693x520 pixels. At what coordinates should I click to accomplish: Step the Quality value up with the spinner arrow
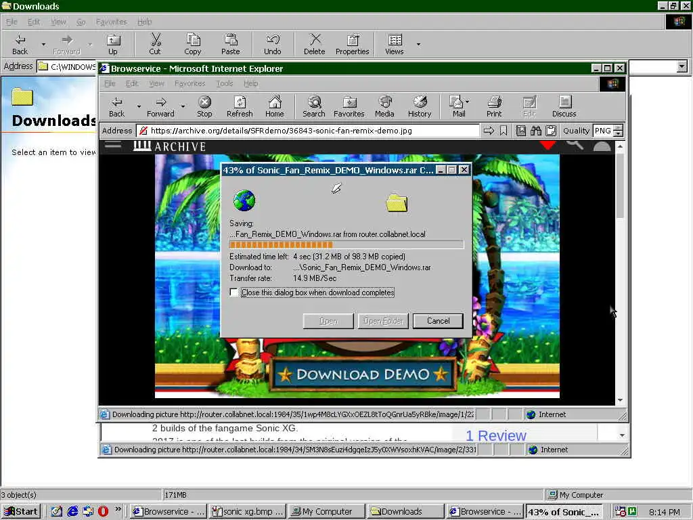[x=619, y=128]
